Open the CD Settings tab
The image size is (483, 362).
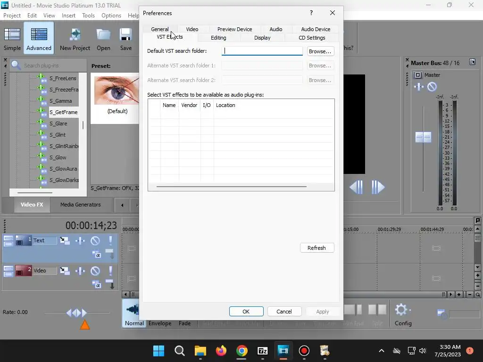[x=312, y=38]
